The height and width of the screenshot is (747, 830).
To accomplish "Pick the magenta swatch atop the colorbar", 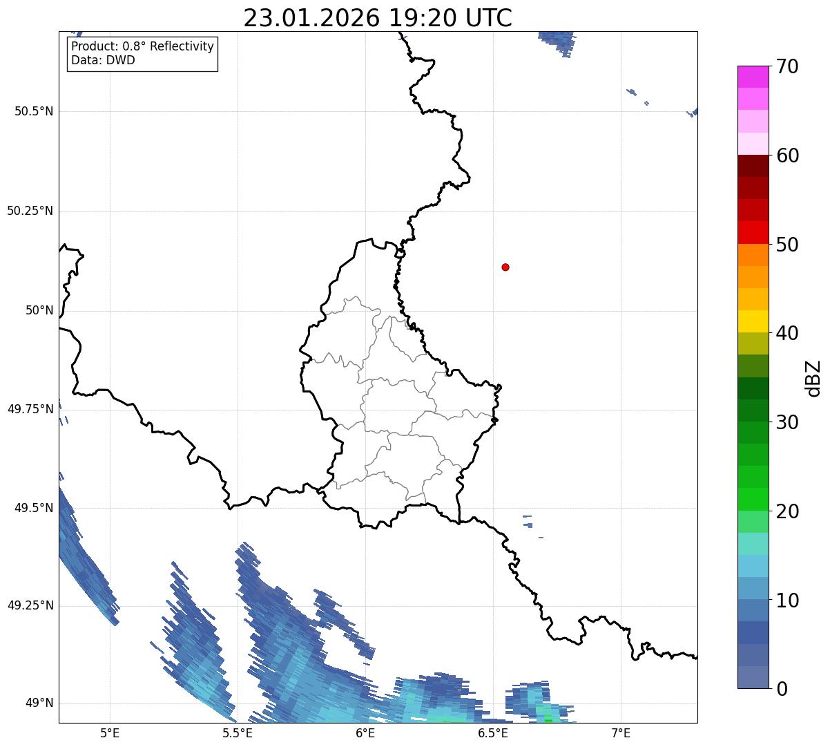I will 753,77.
